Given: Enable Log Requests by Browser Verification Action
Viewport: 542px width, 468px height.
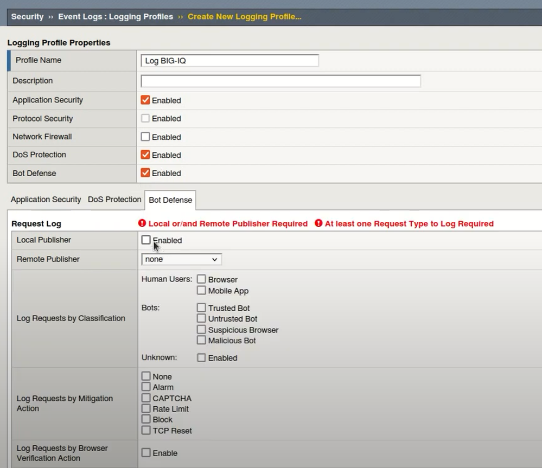Looking at the screenshot, I should [146, 453].
